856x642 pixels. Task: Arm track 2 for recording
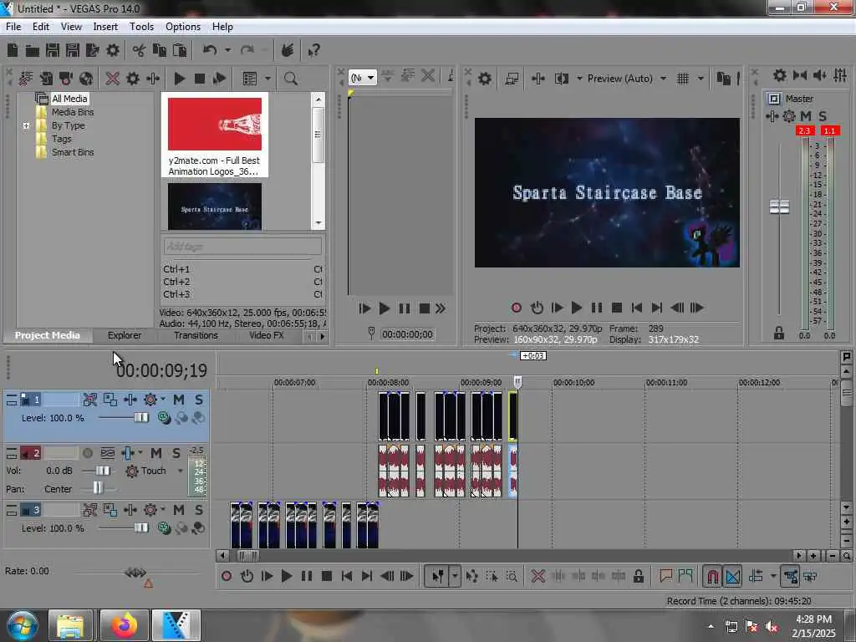click(87, 453)
